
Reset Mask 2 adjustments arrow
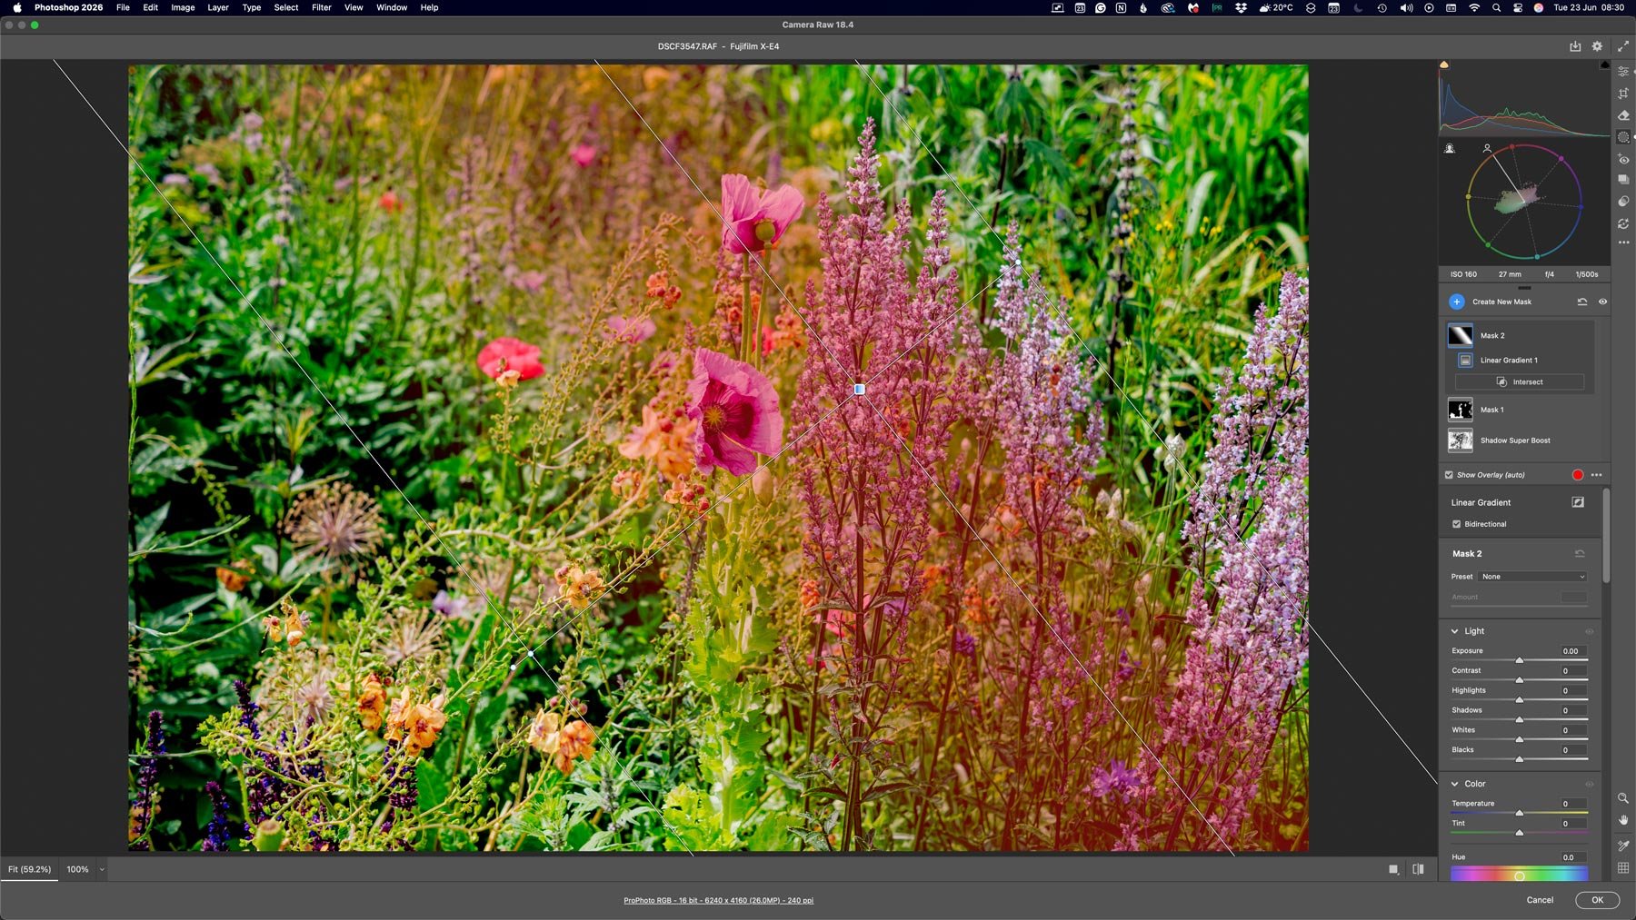click(1580, 553)
